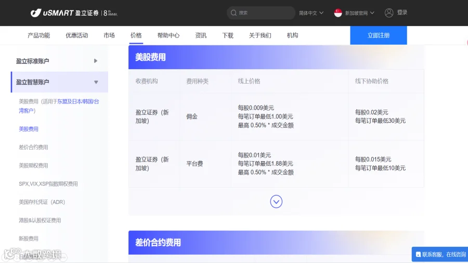Click the 平台费 fee type cell

coord(194,164)
